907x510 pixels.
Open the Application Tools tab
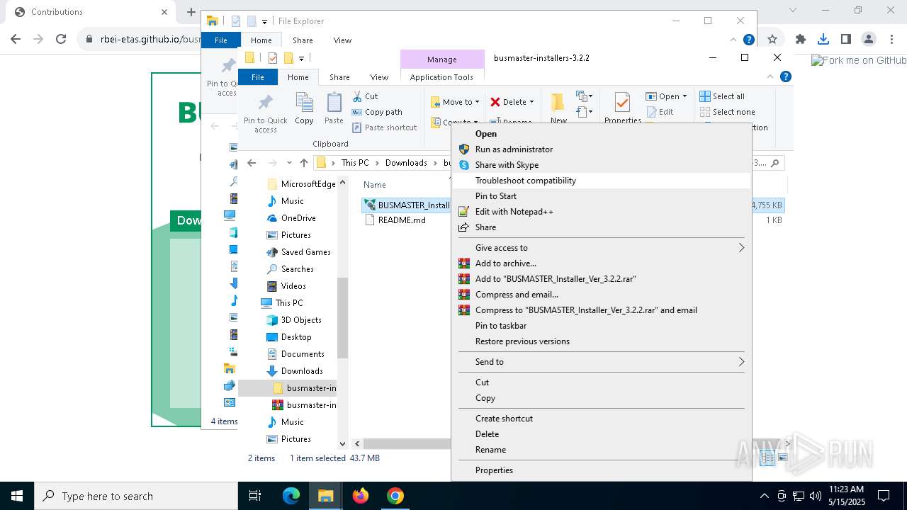coord(441,77)
